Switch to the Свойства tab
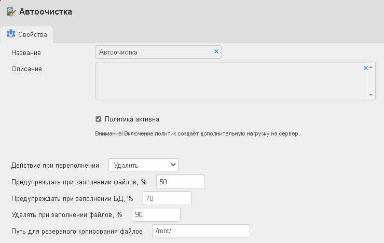 (x=27, y=35)
